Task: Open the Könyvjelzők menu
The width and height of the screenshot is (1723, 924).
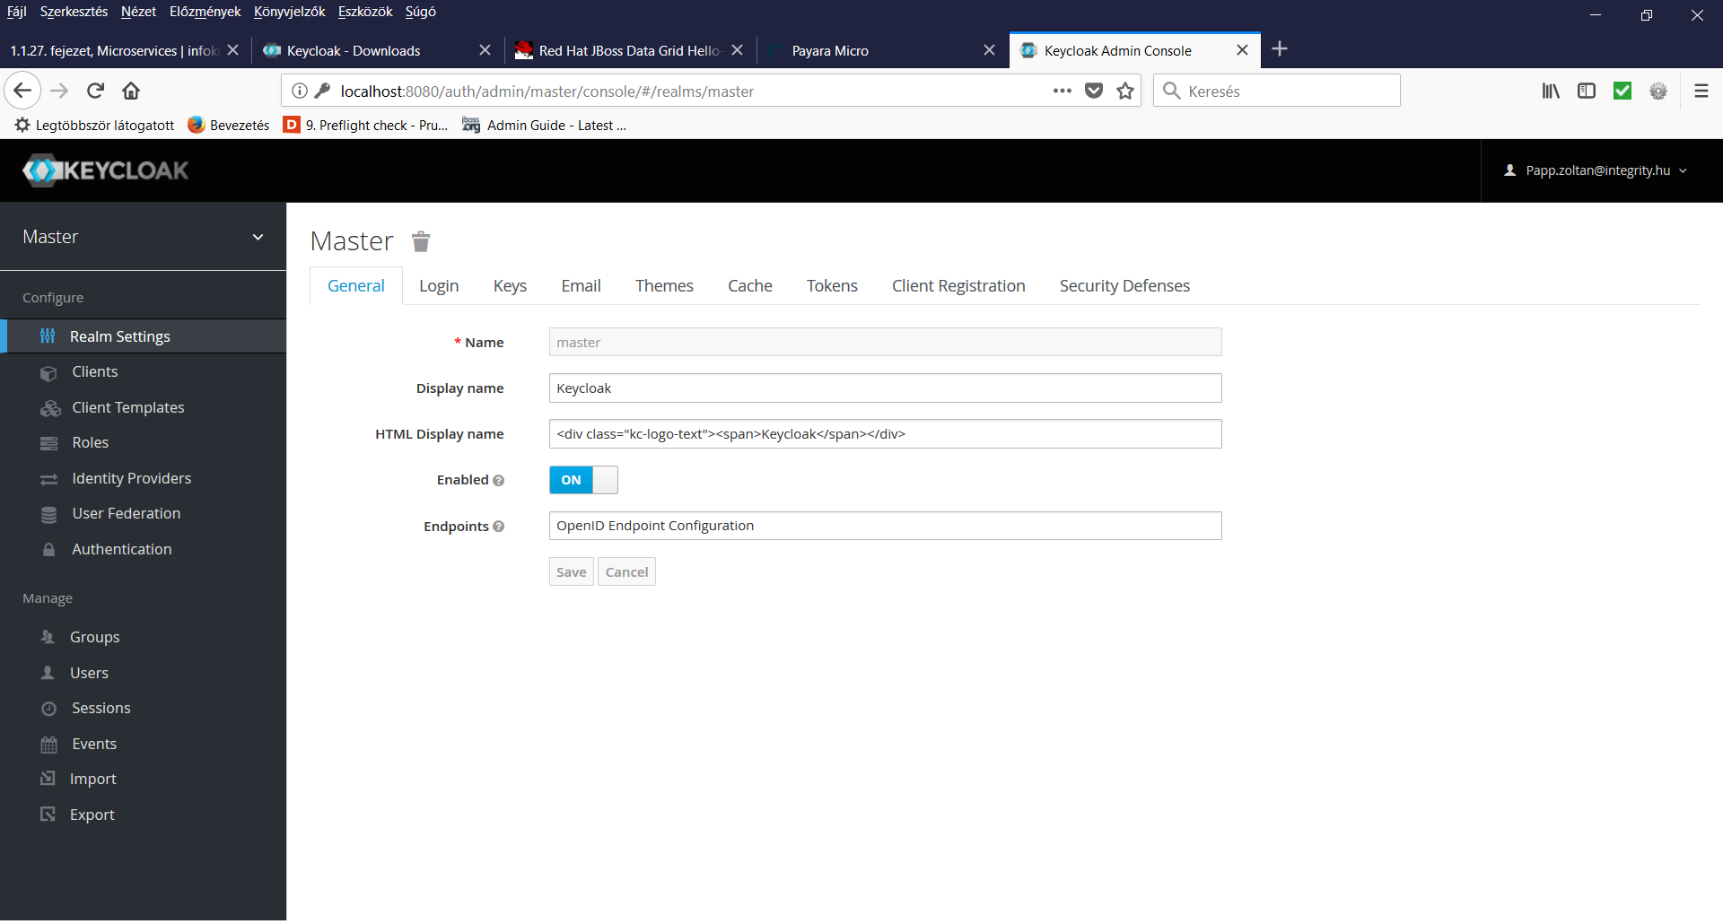Action: coord(289,12)
